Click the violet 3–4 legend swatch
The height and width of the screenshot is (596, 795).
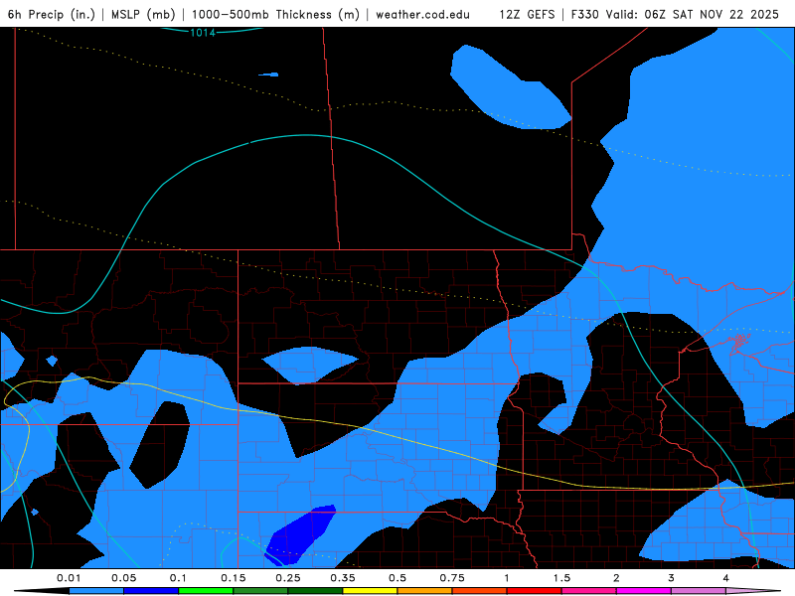click(x=699, y=591)
